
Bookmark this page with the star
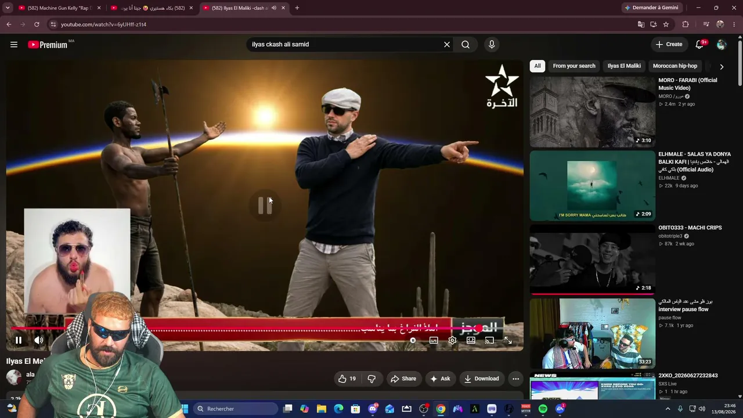pyautogui.click(x=666, y=24)
